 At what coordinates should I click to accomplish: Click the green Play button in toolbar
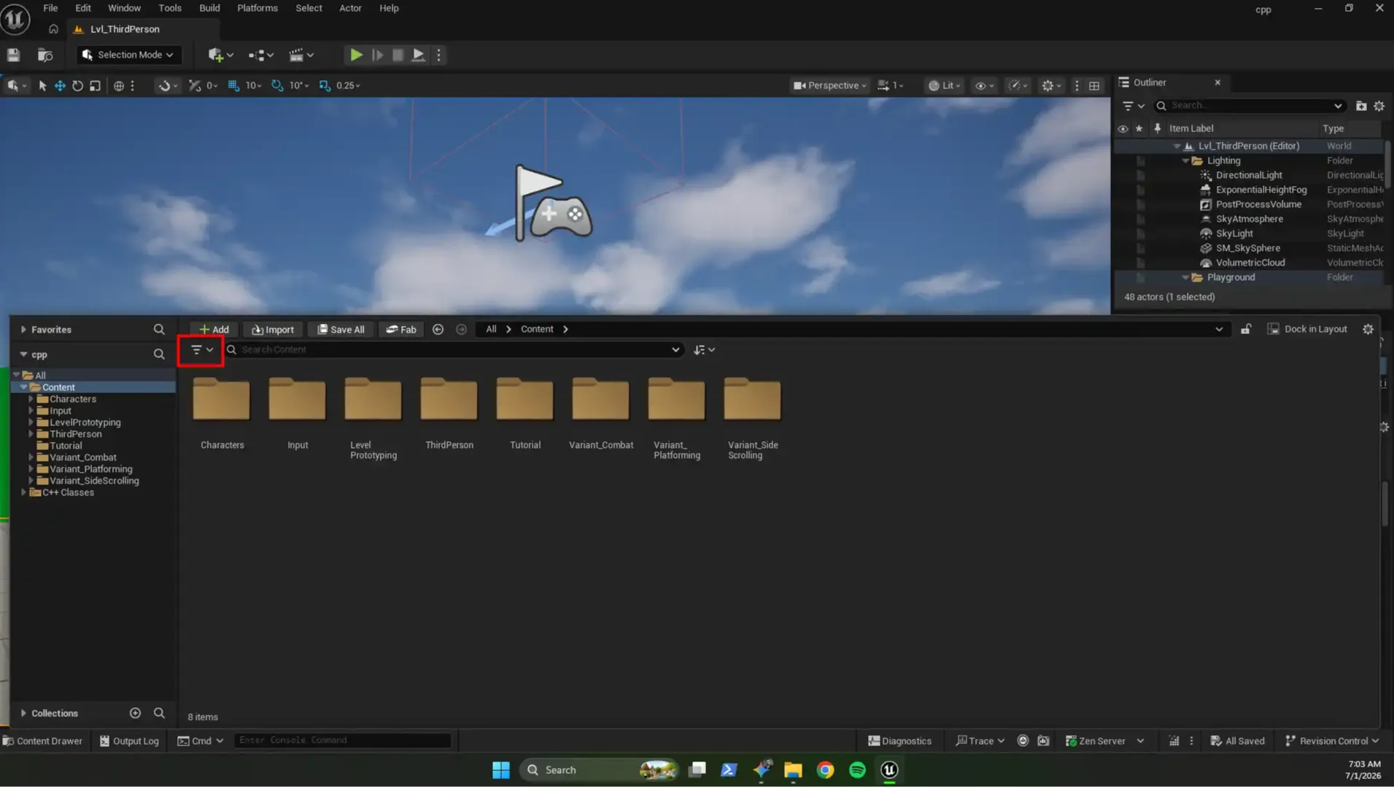click(356, 55)
